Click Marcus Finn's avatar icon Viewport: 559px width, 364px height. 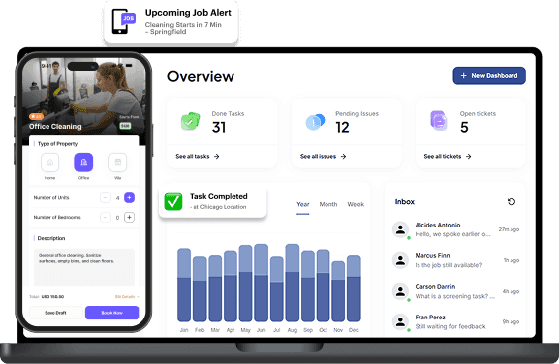pyautogui.click(x=400, y=260)
